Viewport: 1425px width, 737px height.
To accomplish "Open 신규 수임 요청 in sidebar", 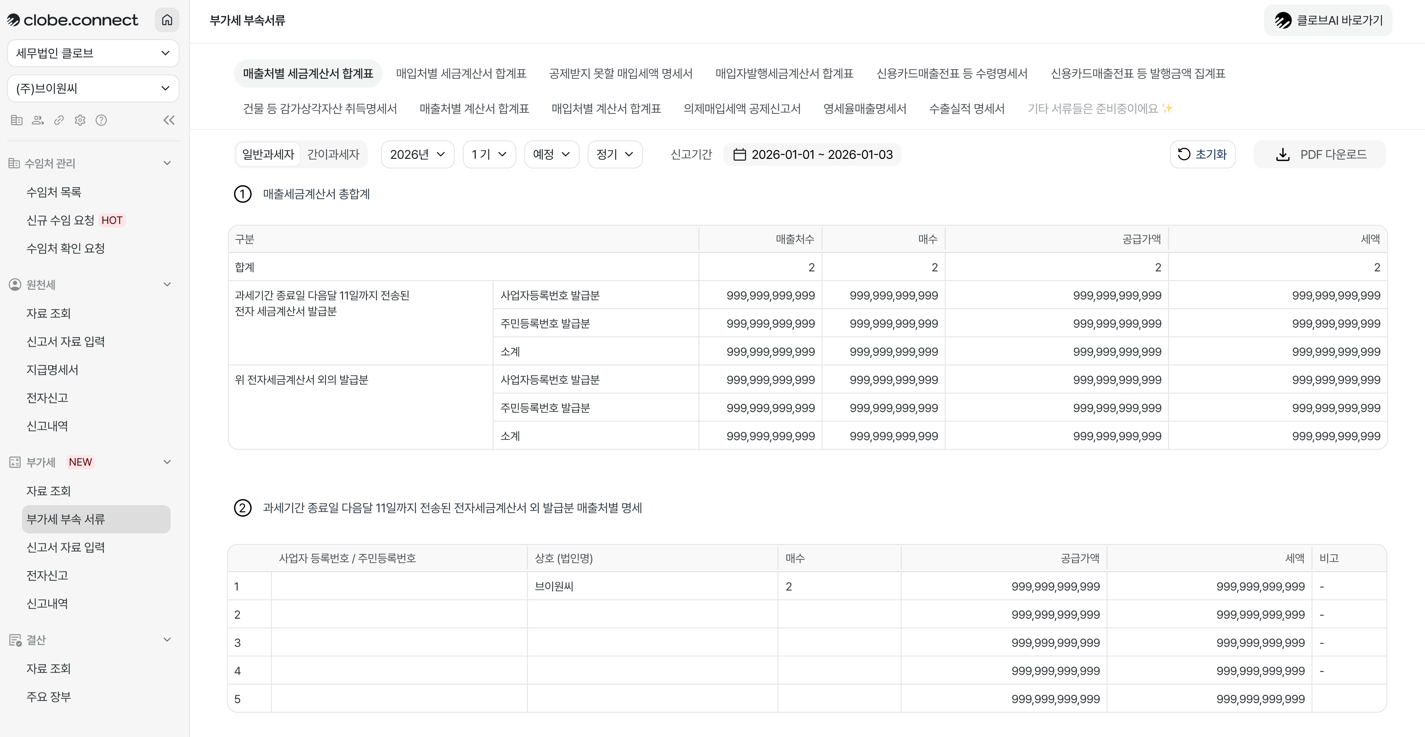I will [x=60, y=220].
